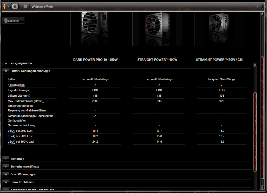The image size is (267, 193).
Task: Click SilentWings link under Dark Power Pro
Action: [x=101, y=79]
